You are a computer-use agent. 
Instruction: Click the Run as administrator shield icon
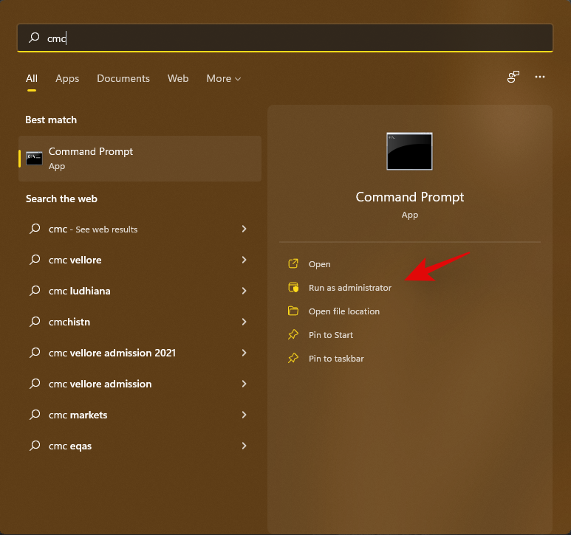pos(293,288)
